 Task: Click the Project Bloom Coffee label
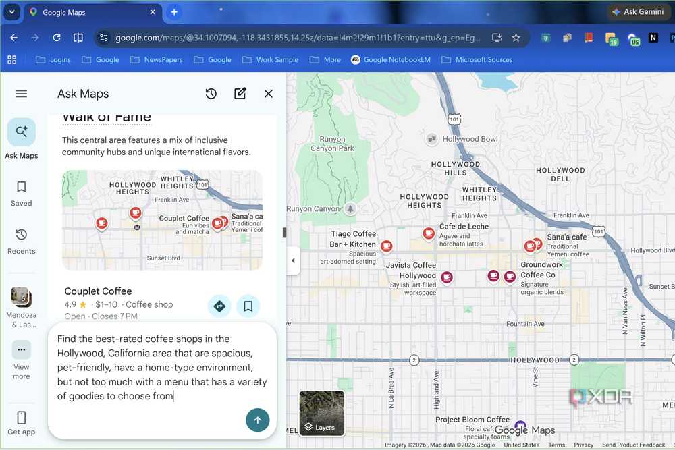pos(473,420)
